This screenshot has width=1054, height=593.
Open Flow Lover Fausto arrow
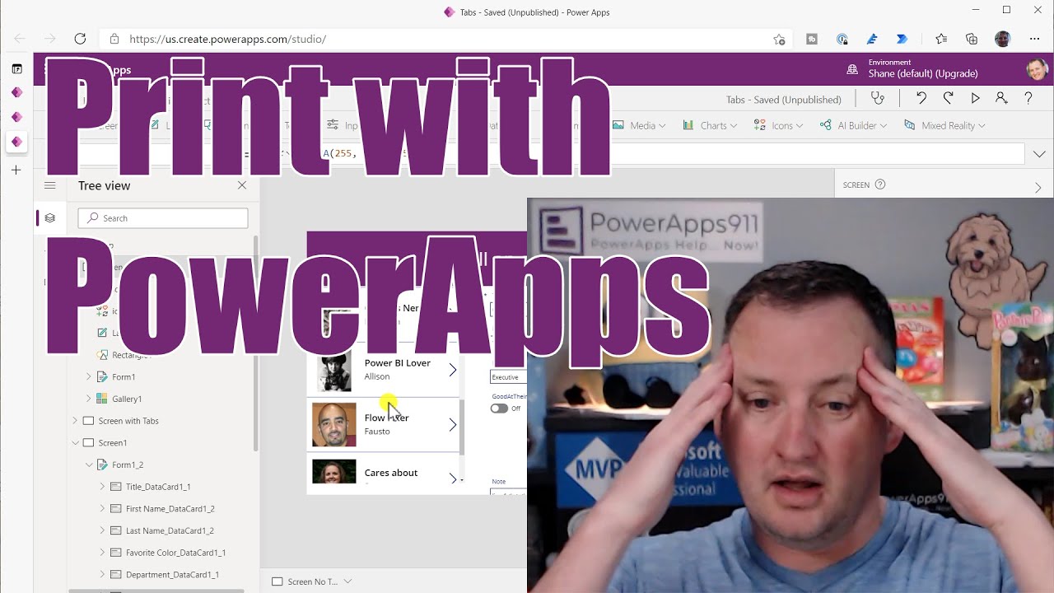tap(452, 425)
